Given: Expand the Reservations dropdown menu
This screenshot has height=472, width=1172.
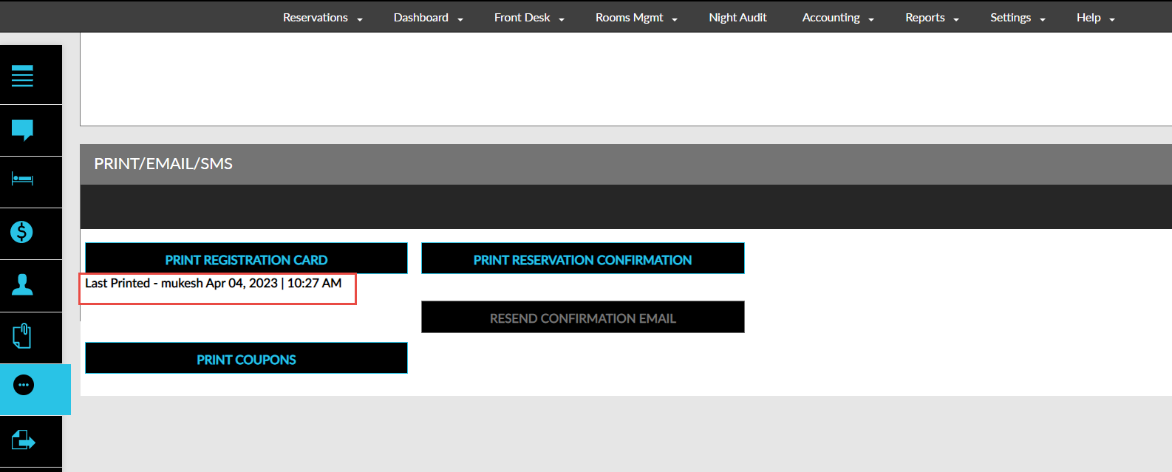Looking at the screenshot, I should (x=322, y=18).
